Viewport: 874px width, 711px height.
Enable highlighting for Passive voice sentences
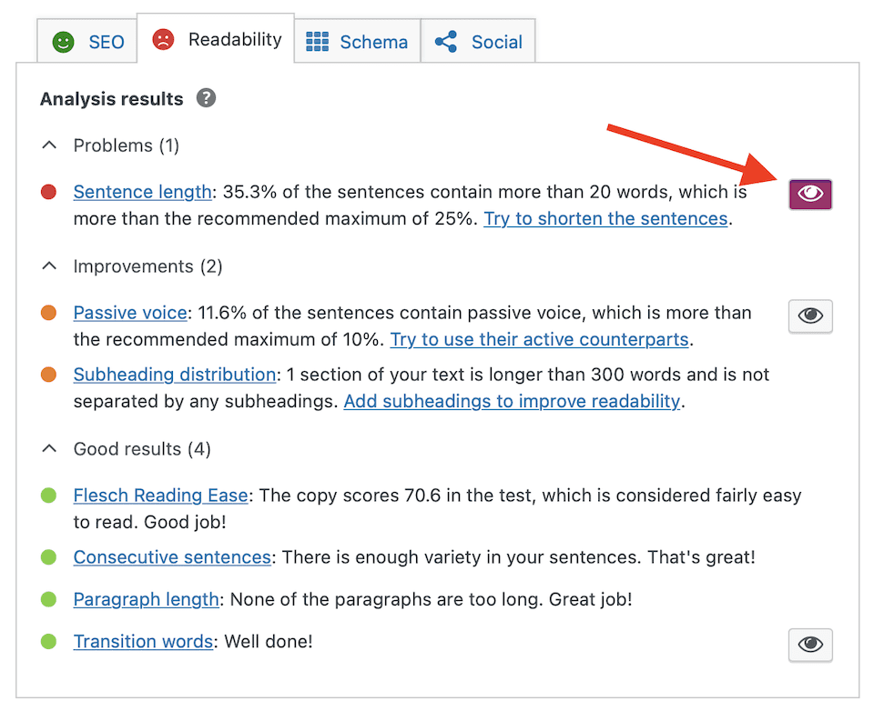pyautogui.click(x=810, y=316)
